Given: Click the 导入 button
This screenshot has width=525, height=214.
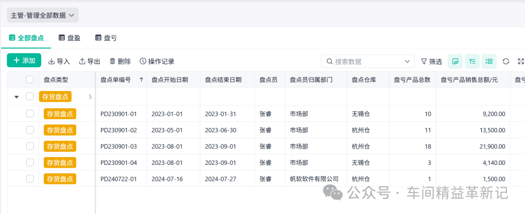Looking at the screenshot, I should (59, 61).
